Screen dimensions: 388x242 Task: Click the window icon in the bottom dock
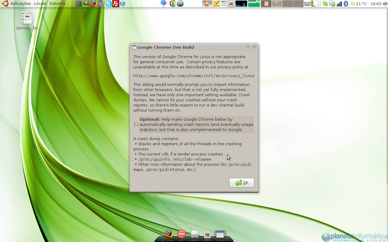[220, 234]
